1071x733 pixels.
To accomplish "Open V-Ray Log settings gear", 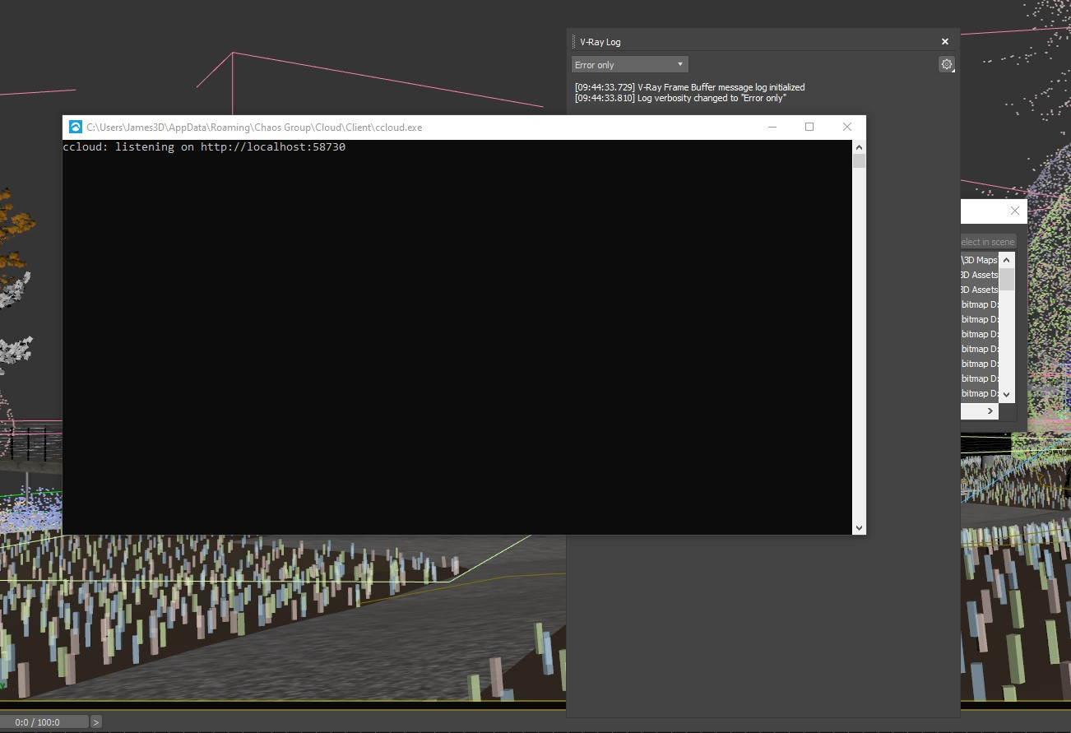I will pos(947,64).
